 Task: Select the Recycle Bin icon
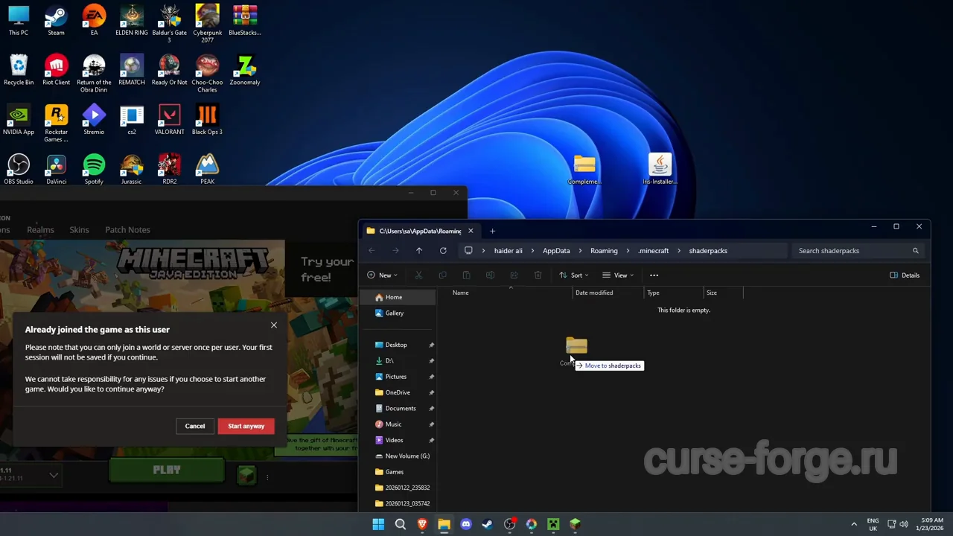19,70
